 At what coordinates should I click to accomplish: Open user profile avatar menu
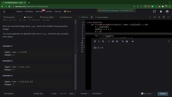167,11
